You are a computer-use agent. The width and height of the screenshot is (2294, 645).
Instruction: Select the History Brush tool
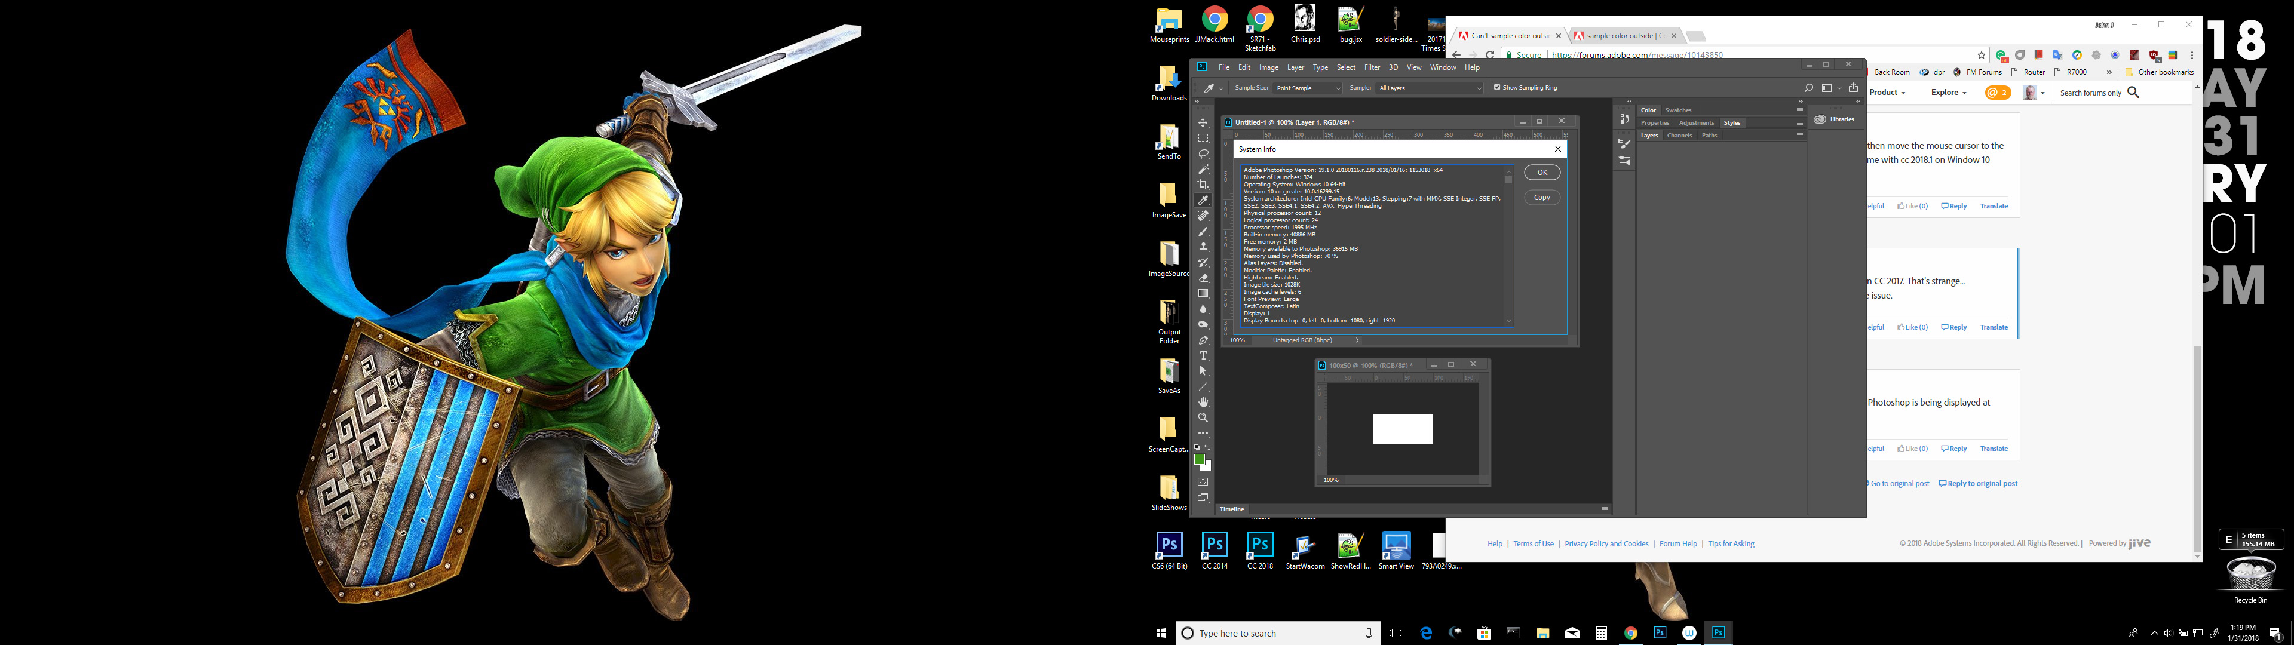[1203, 263]
